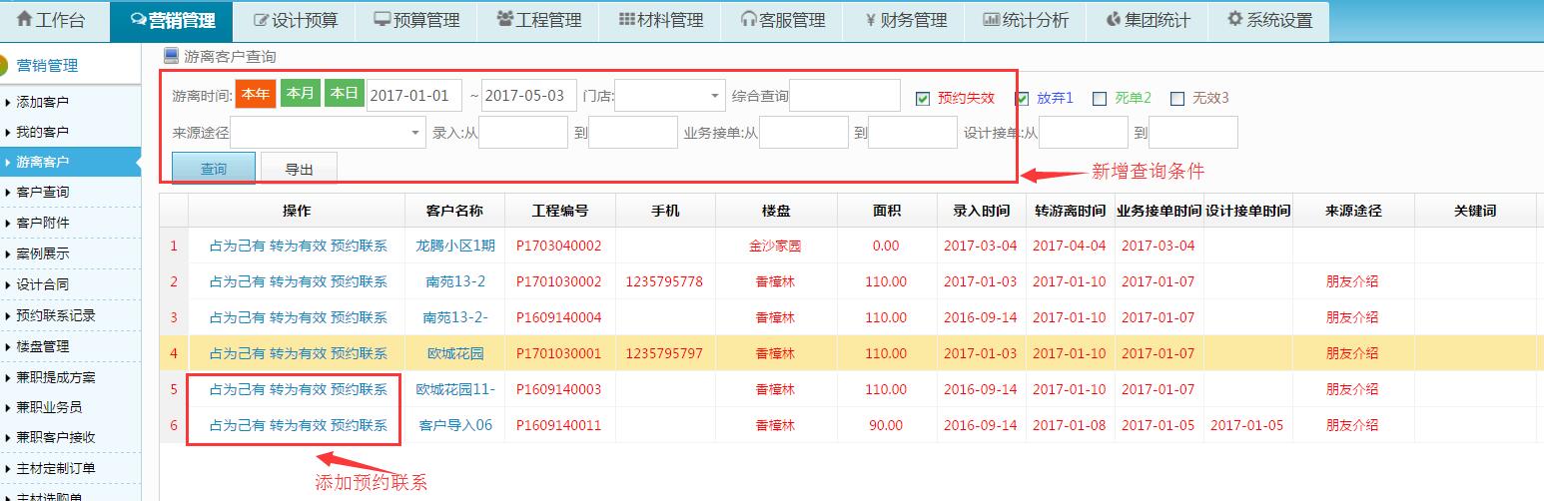Switch to the 集团统计 tab
The image size is (1544, 501).
pos(1149,20)
